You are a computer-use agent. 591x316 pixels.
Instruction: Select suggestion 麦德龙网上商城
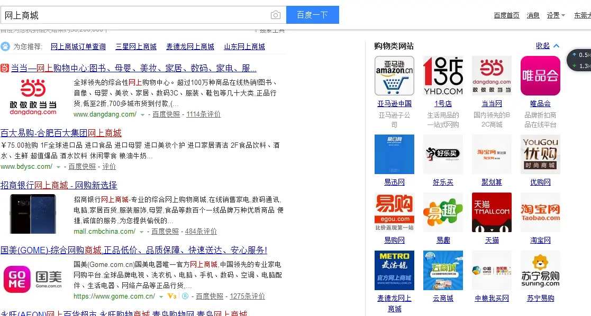190,46
